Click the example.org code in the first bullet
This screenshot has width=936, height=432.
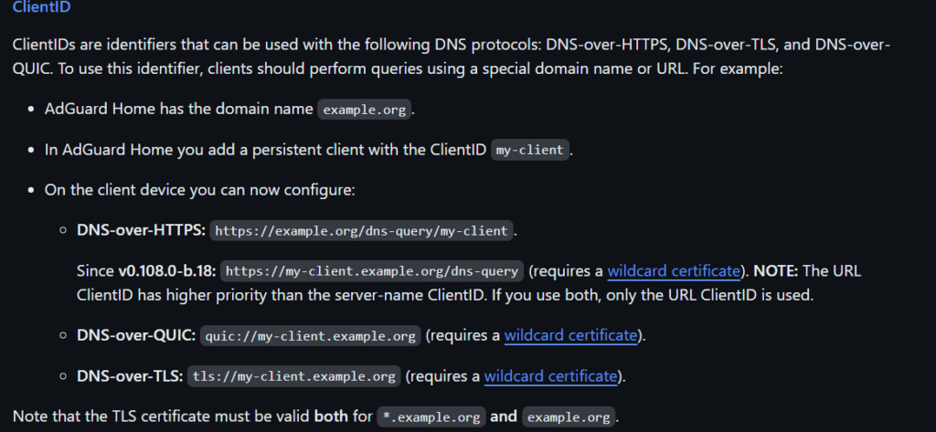[364, 110]
